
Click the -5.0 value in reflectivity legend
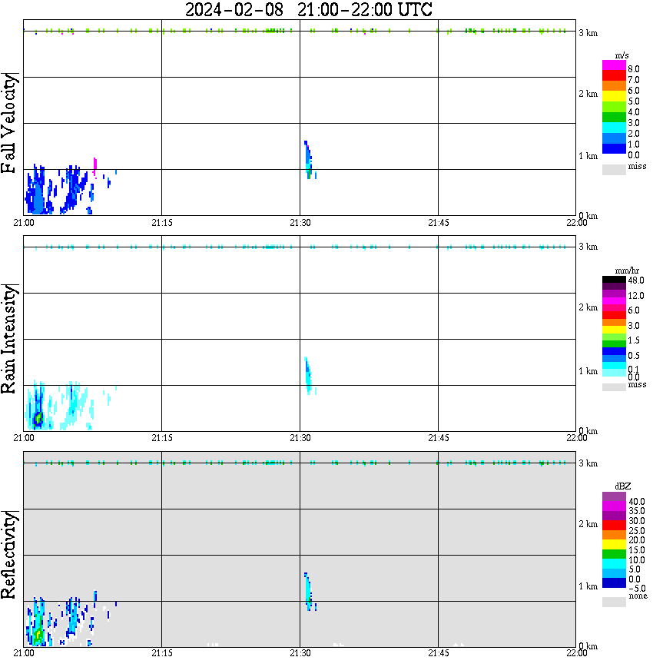click(x=637, y=589)
